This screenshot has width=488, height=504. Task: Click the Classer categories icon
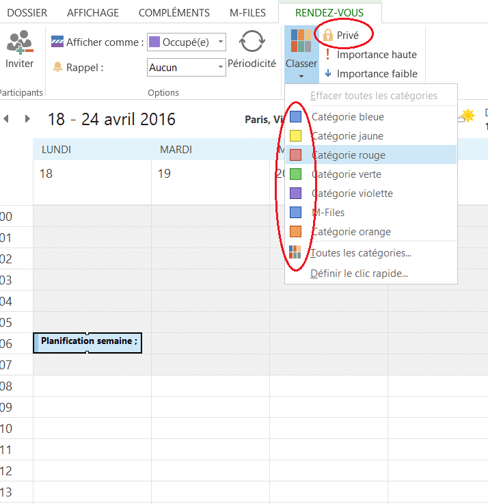click(301, 40)
